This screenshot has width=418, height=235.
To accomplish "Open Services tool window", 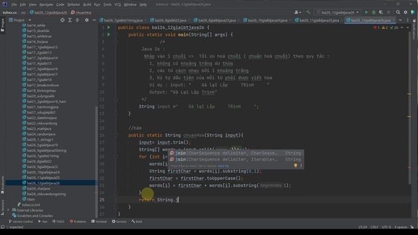I will click(x=119, y=221).
